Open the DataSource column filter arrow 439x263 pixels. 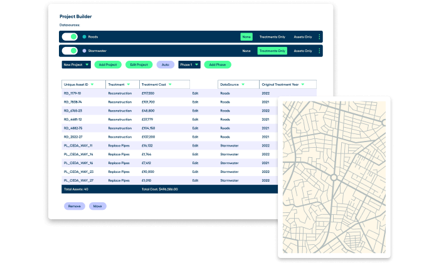click(243, 85)
